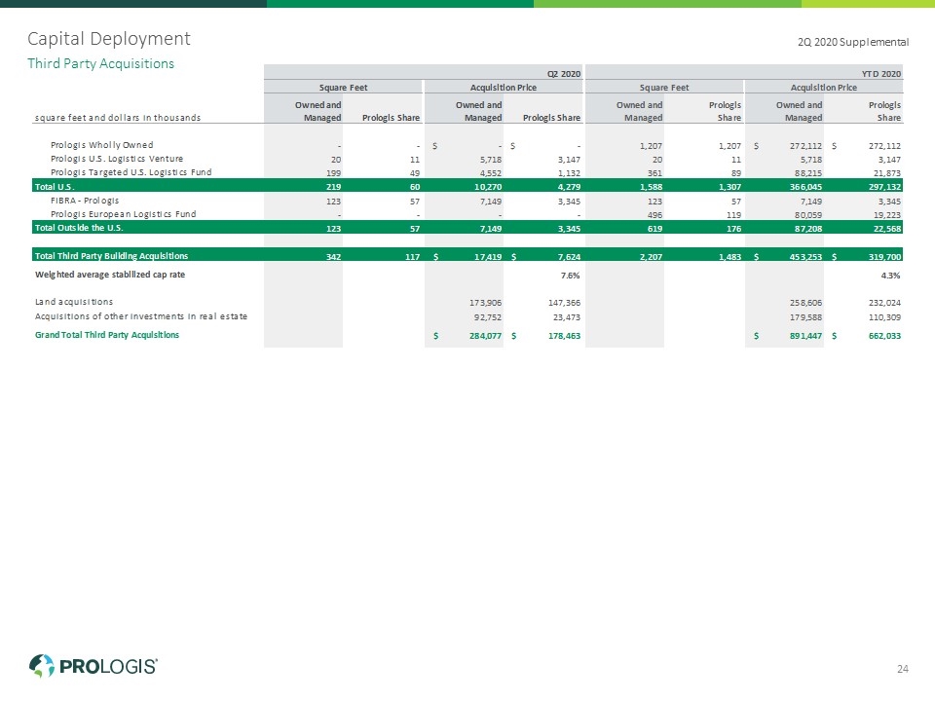Click the other investments value 92,752
The image size is (935, 701).
488,317
